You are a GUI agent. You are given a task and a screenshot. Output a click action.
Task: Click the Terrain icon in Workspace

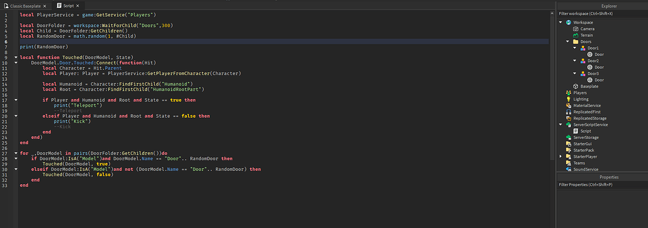click(x=575, y=35)
